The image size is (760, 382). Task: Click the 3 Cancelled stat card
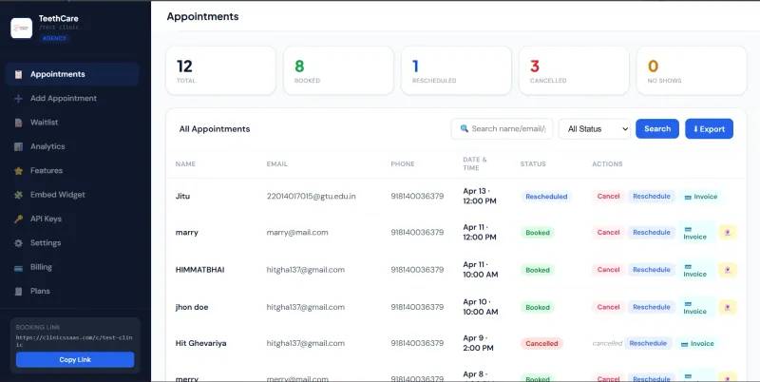pos(574,70)
